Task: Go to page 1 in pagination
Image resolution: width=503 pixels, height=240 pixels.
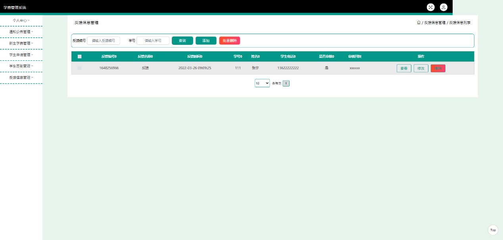Action: (286, 84)
